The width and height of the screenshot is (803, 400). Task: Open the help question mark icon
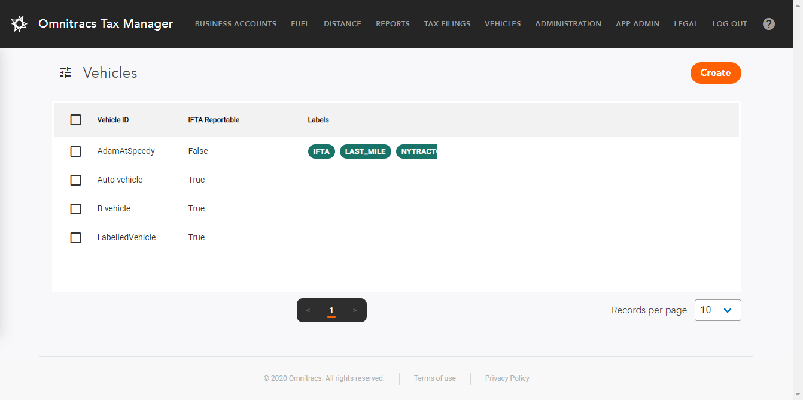click(x=769, y=24)
